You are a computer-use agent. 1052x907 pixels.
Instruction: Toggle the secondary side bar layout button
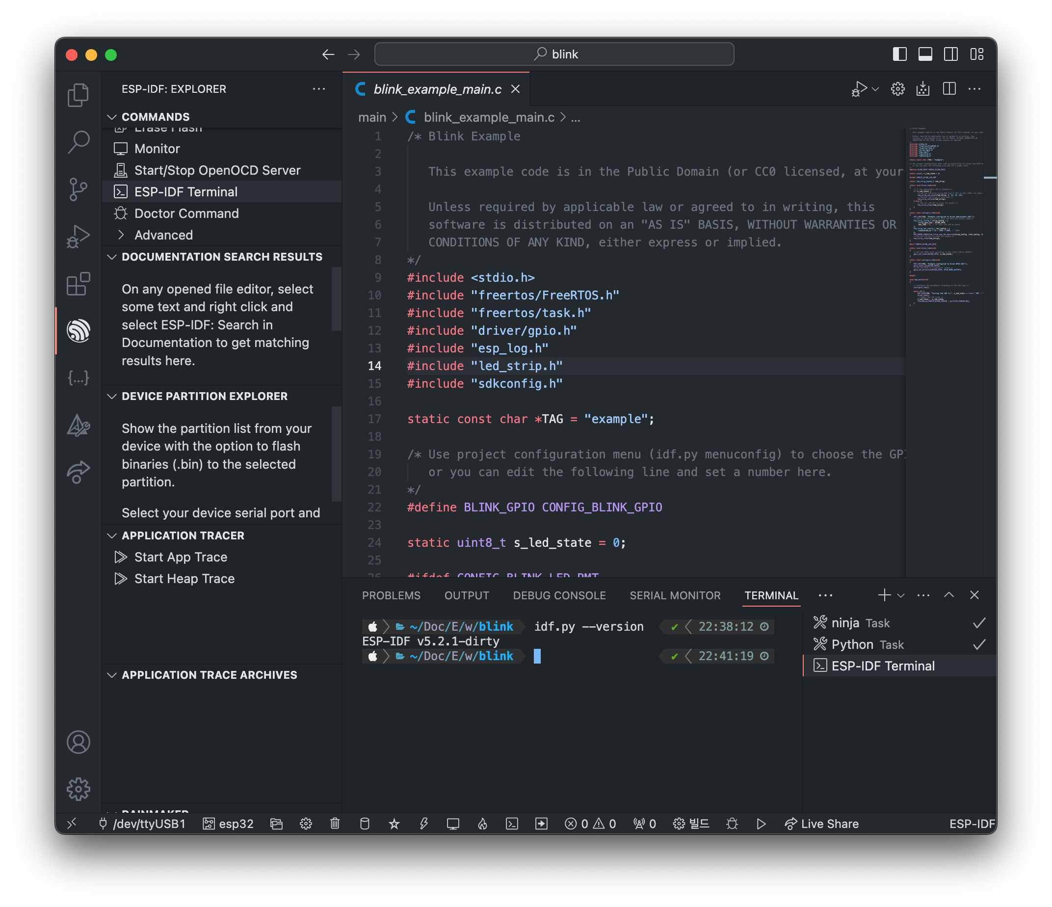coord(950,54)
